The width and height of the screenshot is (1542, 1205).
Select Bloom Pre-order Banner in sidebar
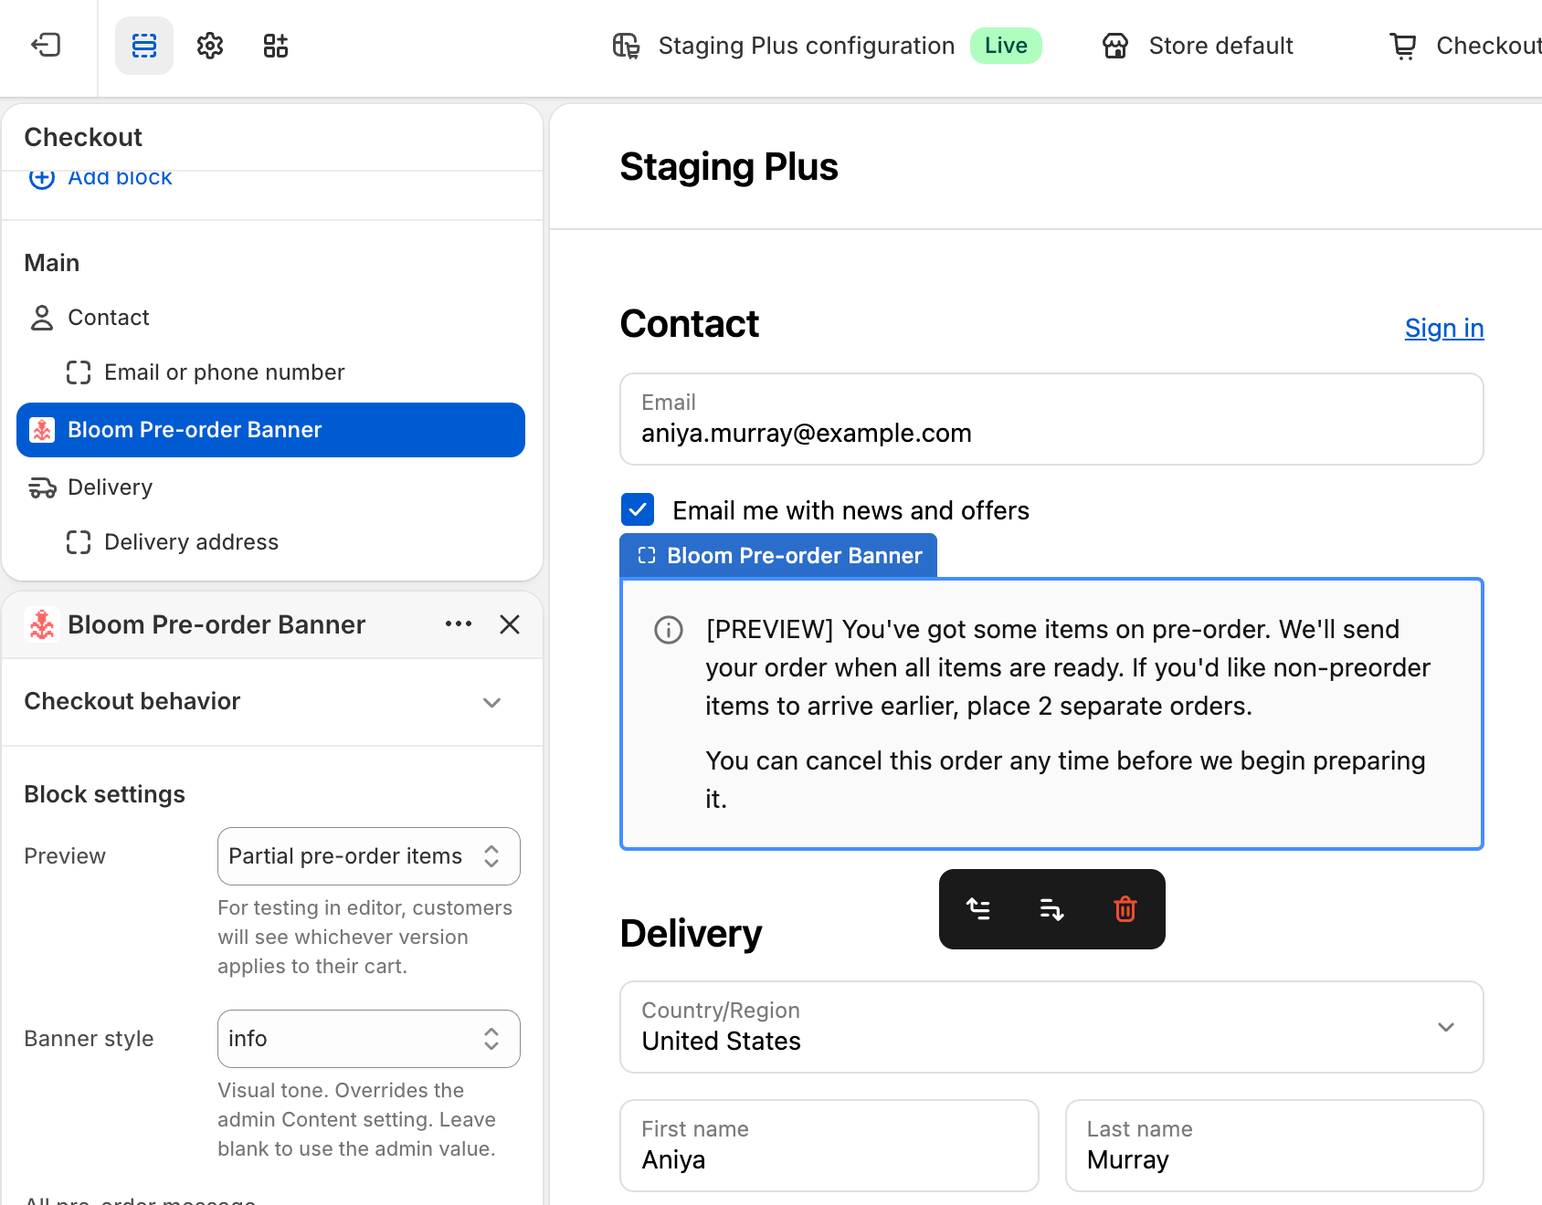[270, 430]
